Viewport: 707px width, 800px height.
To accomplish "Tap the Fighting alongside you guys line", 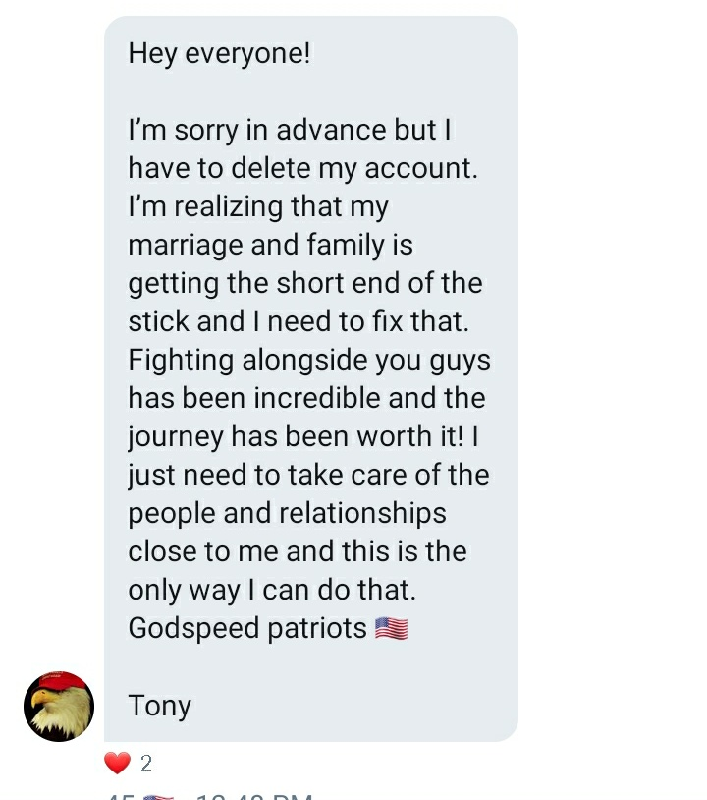I will pyautogui.click(x=309, y=360).
